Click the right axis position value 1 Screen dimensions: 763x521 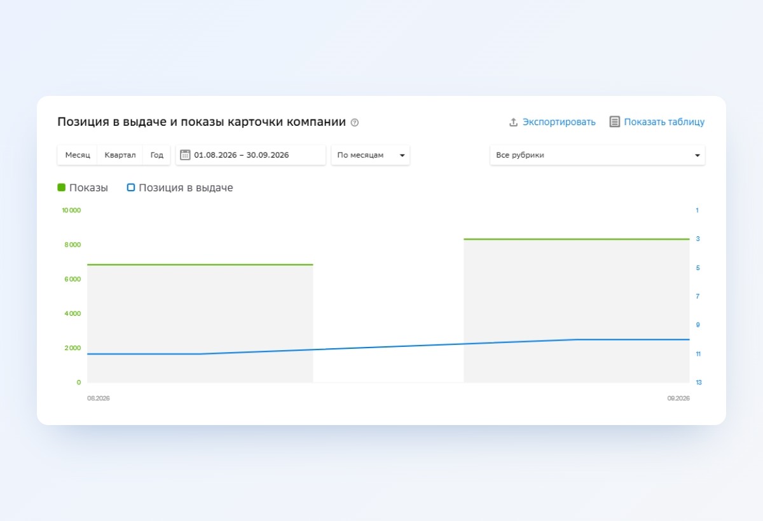point(698,210)
